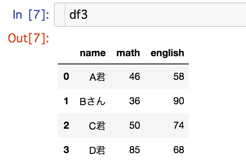Click the cell's left gutter margin
The image size is (246, 167).
coord(60,15)
